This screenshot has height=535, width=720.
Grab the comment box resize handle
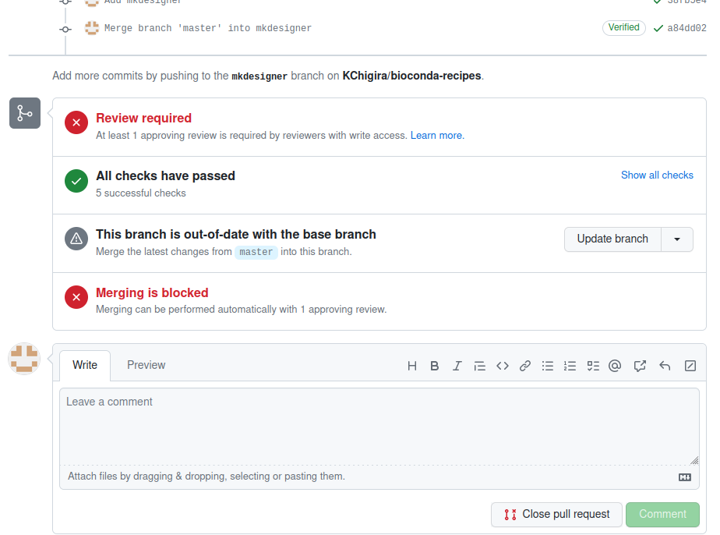694,460
